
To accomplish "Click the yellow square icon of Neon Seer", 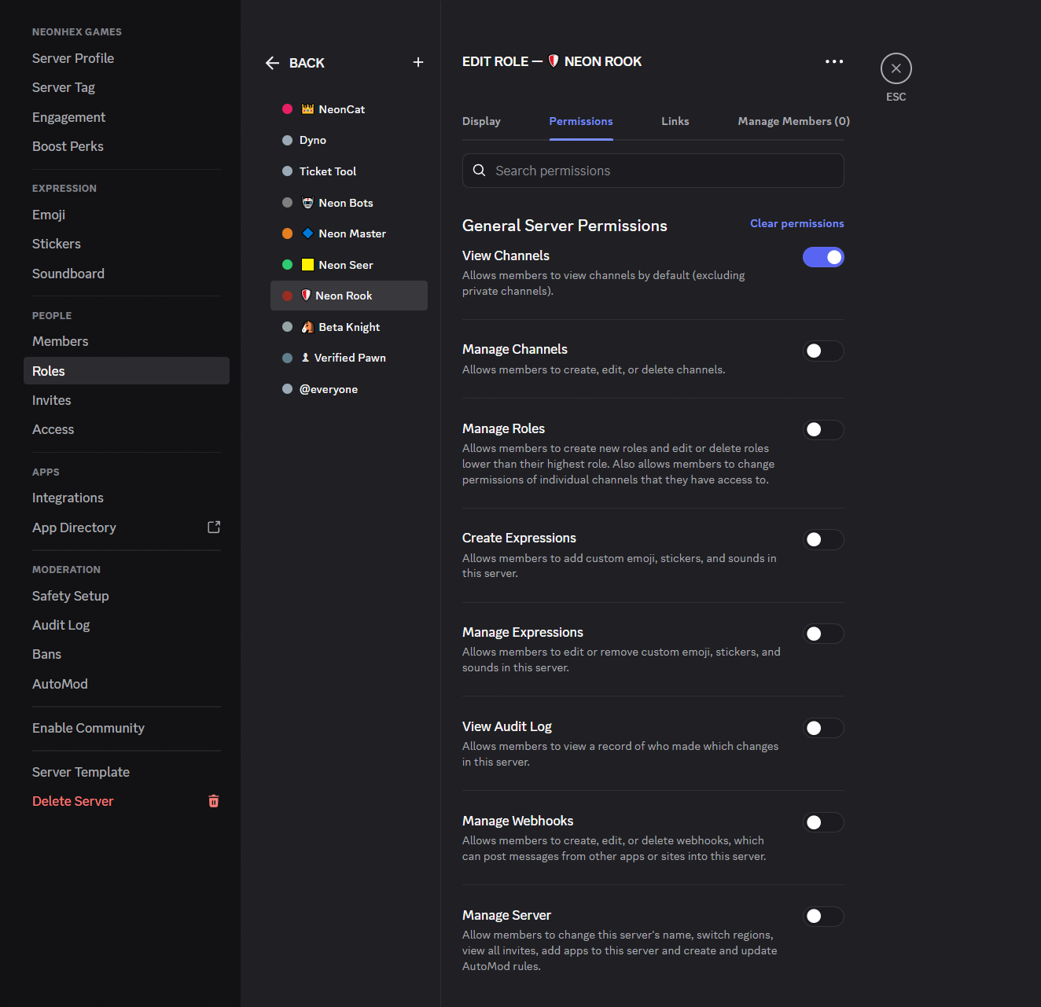I will (x=308, y=265).
